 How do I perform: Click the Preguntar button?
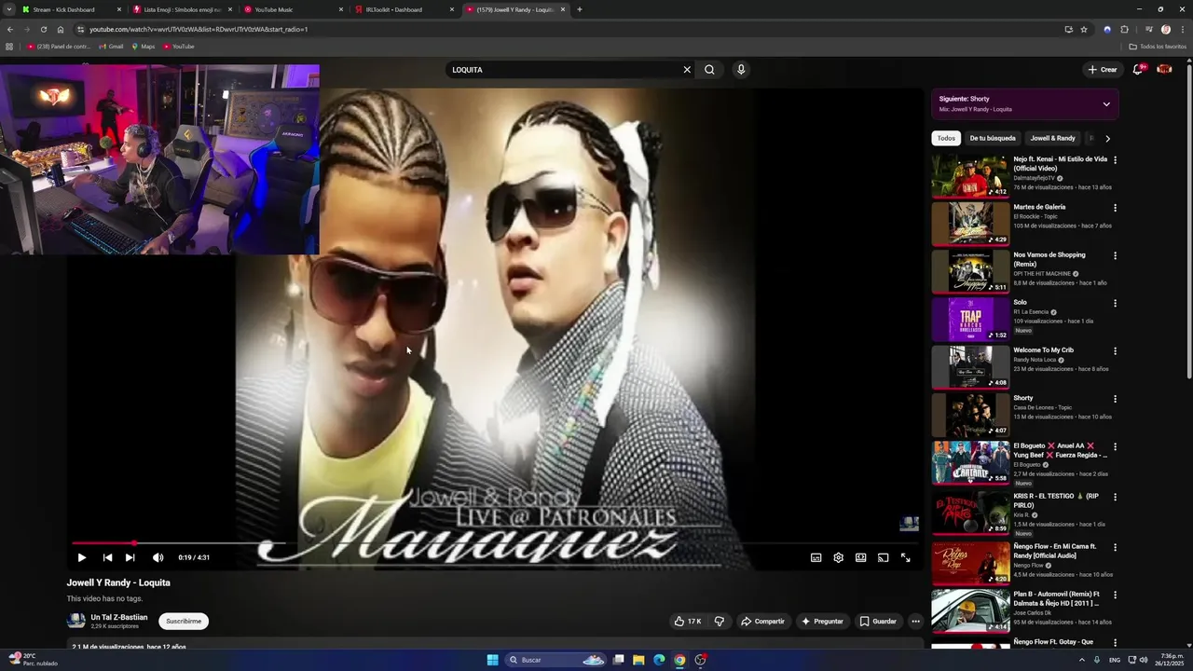click(822, 622)
